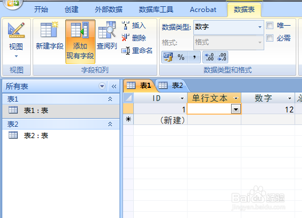Viewport: 302px width, 218px height.
Task: Select row 1 via its row selector
Action: [128, 109]
